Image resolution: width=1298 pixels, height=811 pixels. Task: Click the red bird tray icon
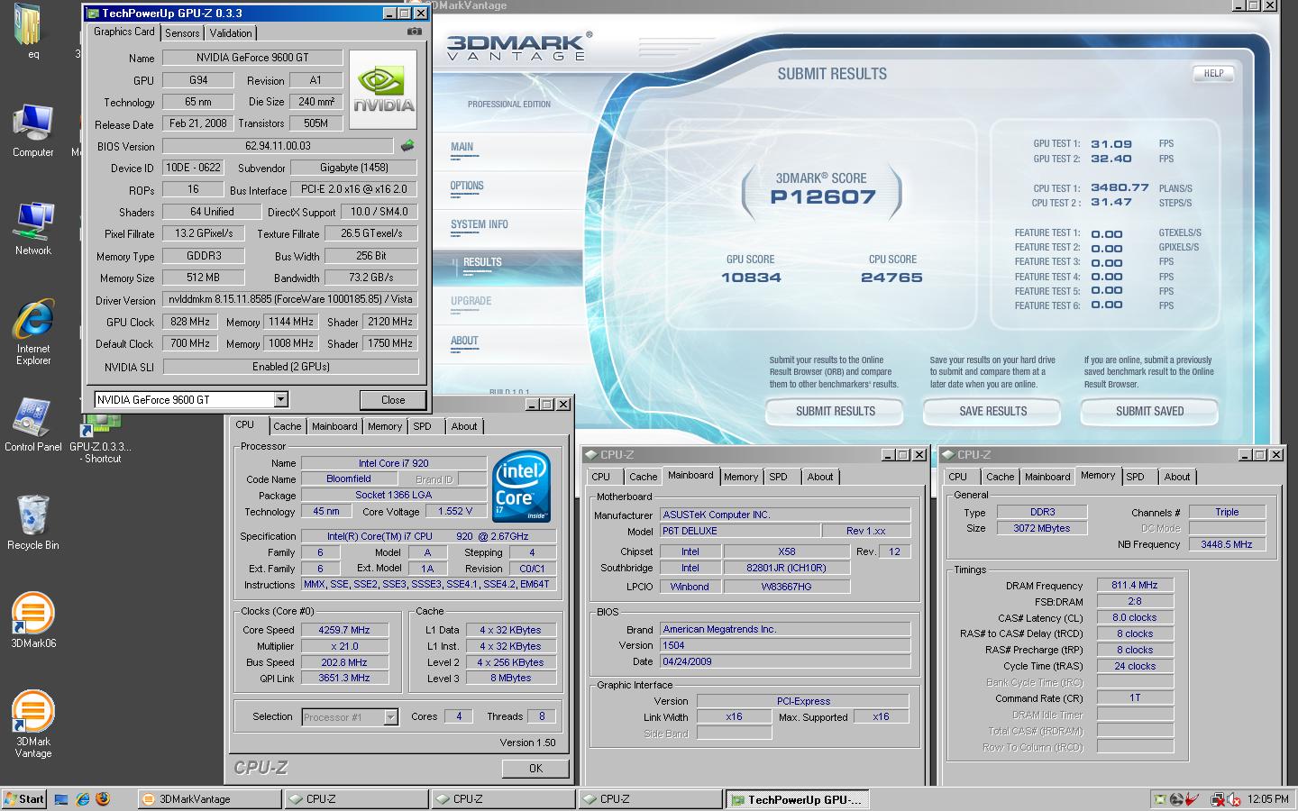(1192, 799)
